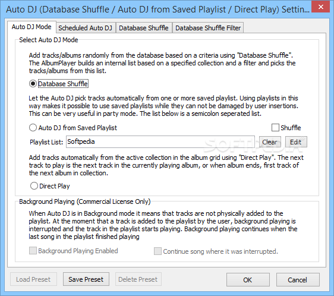Enable the Shuffle checkbox
Screen dimensions: 334x296
(275, 128)
